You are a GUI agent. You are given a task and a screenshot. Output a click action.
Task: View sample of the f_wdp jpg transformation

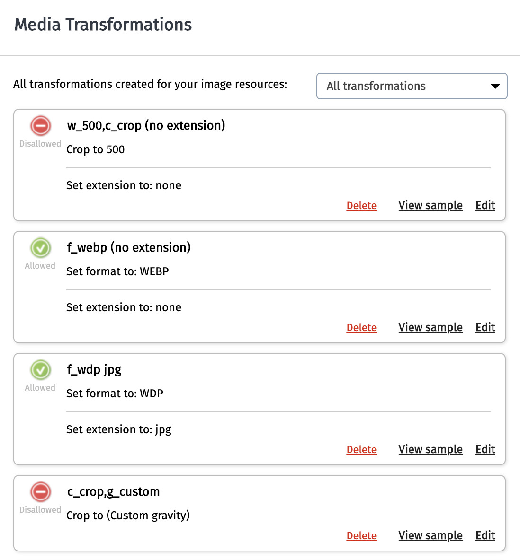tap(430, 449)
